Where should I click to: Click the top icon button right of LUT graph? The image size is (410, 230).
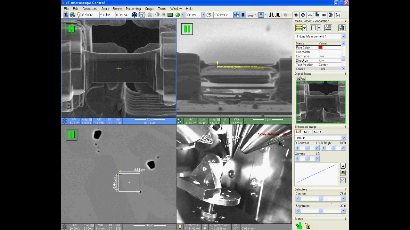343,165
